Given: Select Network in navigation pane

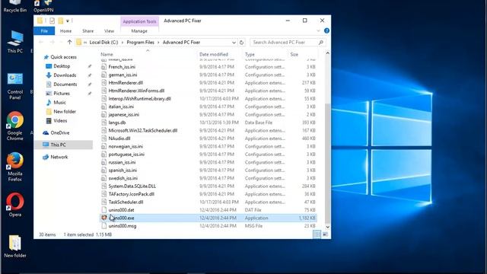Looking at the screenshot, I should click(59, 157).
